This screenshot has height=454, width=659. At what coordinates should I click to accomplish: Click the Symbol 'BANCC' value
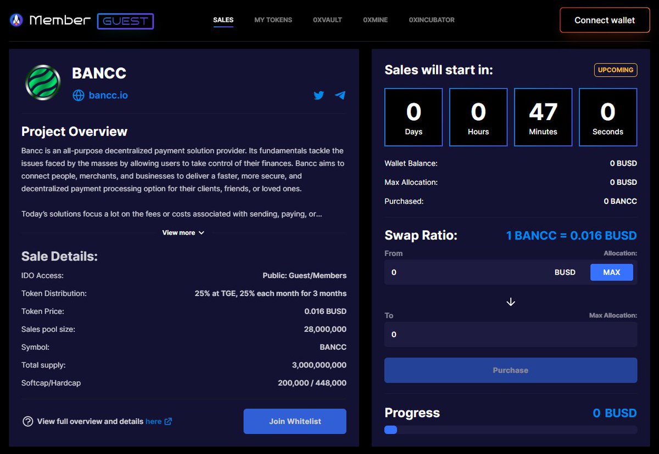pos(333,347)
